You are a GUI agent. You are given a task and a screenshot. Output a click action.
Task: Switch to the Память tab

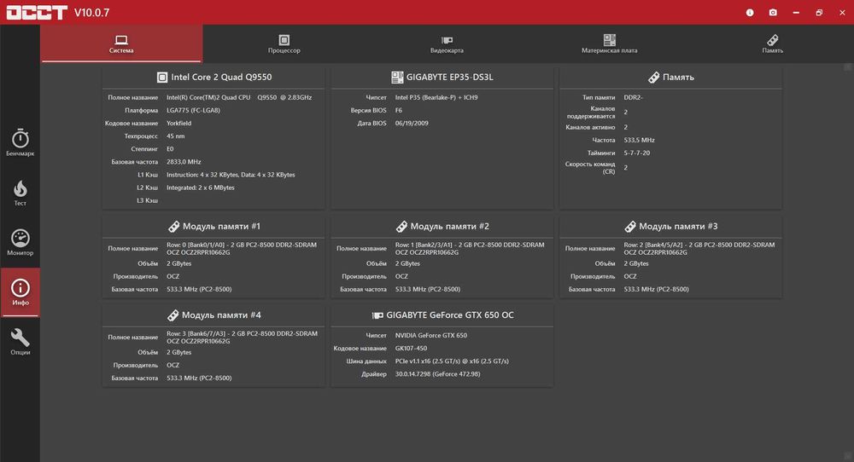pyautogui.click(x=772, y=44)
